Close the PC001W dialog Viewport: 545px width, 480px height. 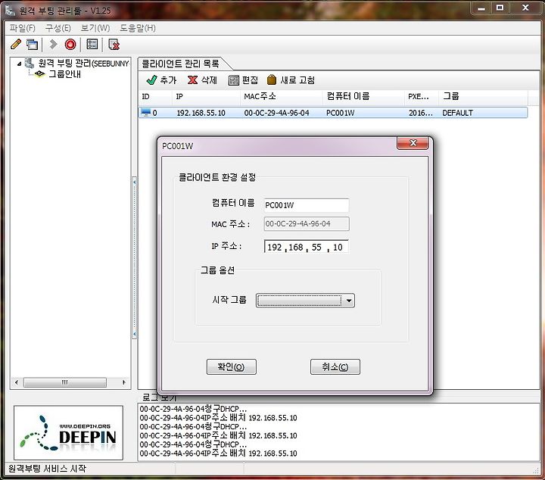tap(413, 143)
